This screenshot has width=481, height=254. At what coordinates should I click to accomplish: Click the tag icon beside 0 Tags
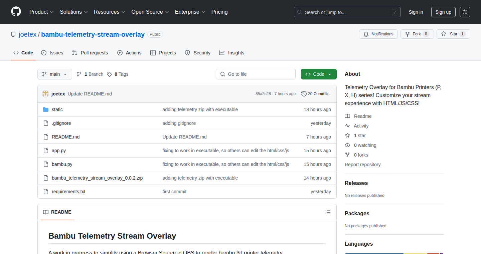coord(109,74)
